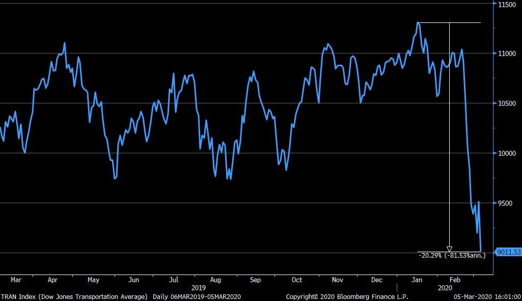
Task: Select the Jul month label
Action: coord(174,280)
